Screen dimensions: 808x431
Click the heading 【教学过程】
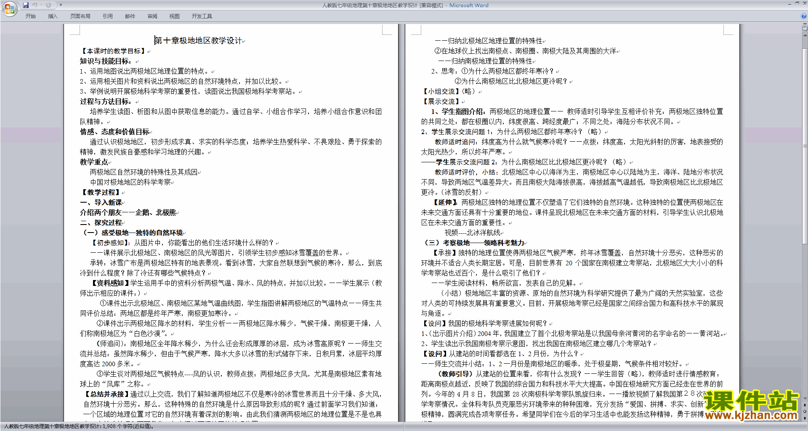click(101, 192)
